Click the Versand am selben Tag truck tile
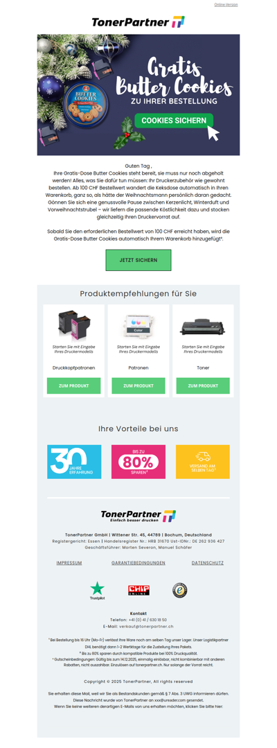The width and height of the screenshot is (277, 748). [203, 462]
